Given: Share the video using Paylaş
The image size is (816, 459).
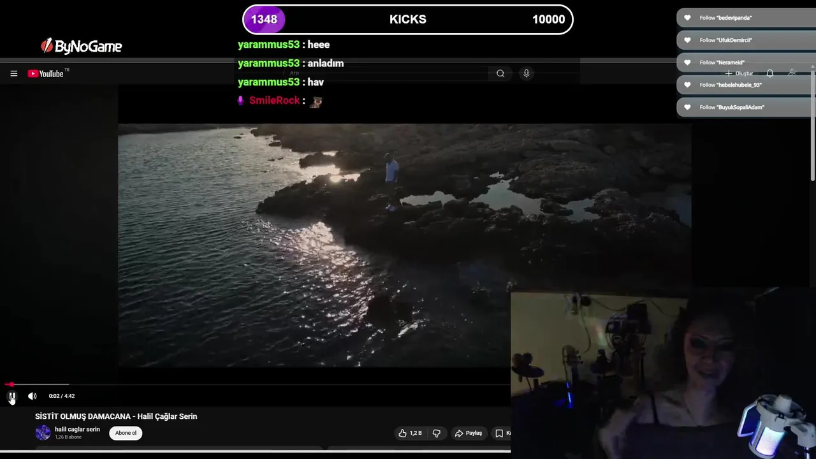Looking at the screenshot, I should click(468, 433).
